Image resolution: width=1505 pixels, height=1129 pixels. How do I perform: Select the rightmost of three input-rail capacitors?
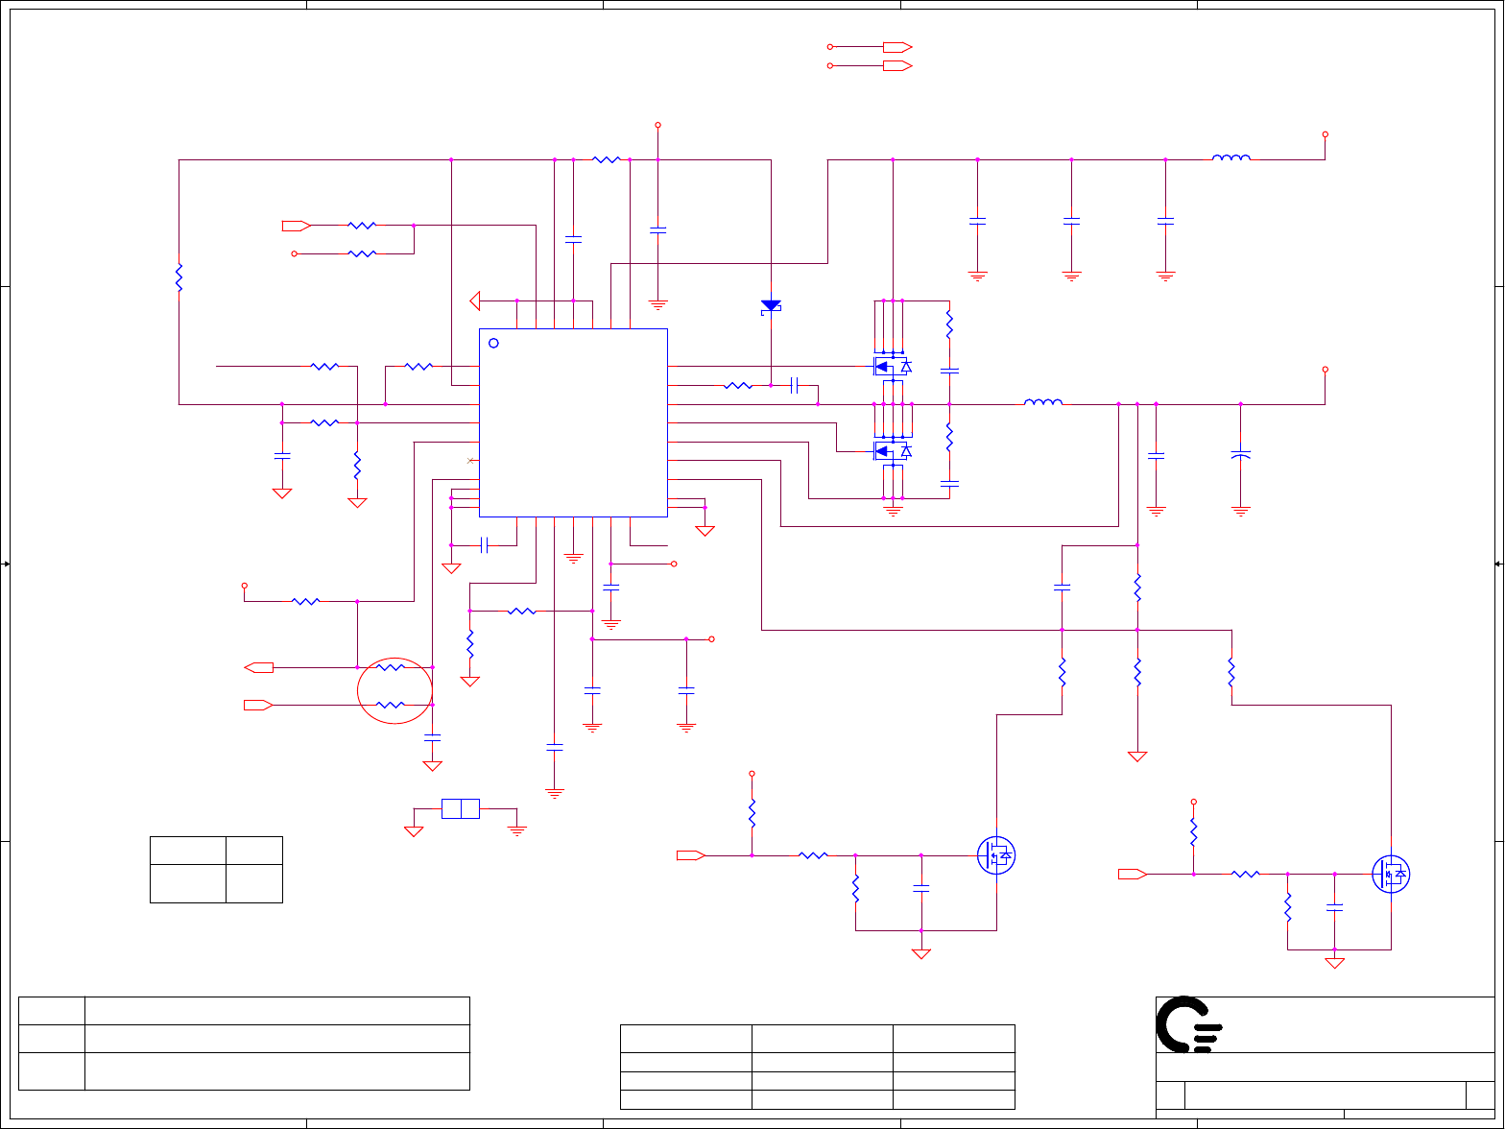pyautogui.click(x=1165, y=221)
